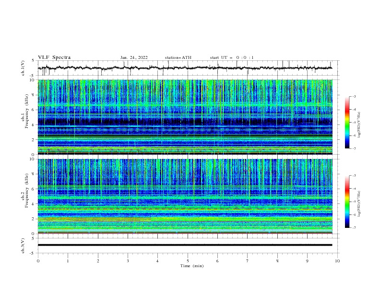The height and width of the screenshot is (293, 380).
Task: Click the ch.2 color scale bar
Action: [347, 202]
